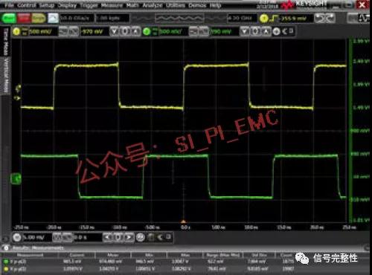Open the Vertical Meas side tab

(x=6, y=75)
